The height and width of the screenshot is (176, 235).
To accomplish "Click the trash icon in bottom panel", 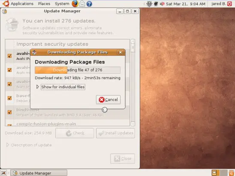I will point(232,173).
